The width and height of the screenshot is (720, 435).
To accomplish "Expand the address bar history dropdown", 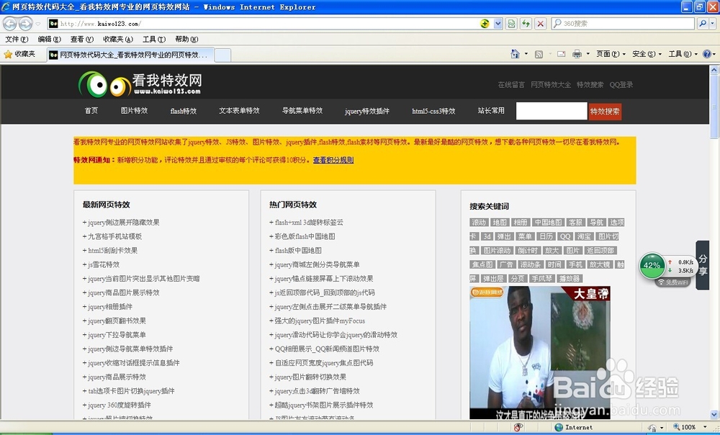I will 498,23.
